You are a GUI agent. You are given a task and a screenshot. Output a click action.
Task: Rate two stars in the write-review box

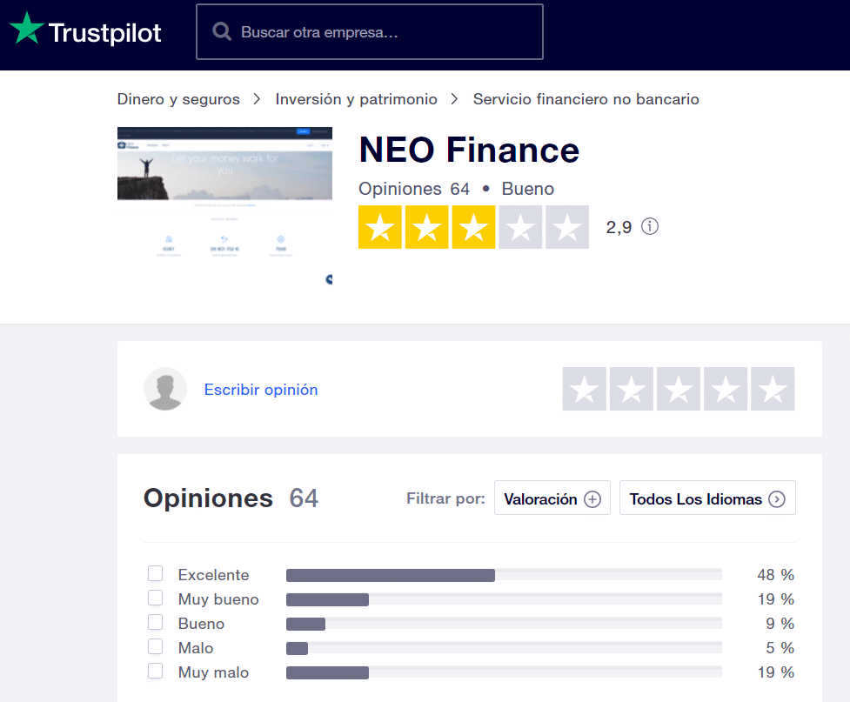tap(632, 389)
